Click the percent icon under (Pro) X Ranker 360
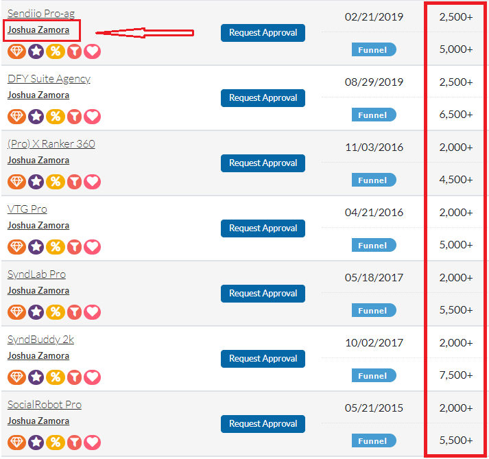The height and width of the screenshot is (459, 489). [x=56, y=182]
